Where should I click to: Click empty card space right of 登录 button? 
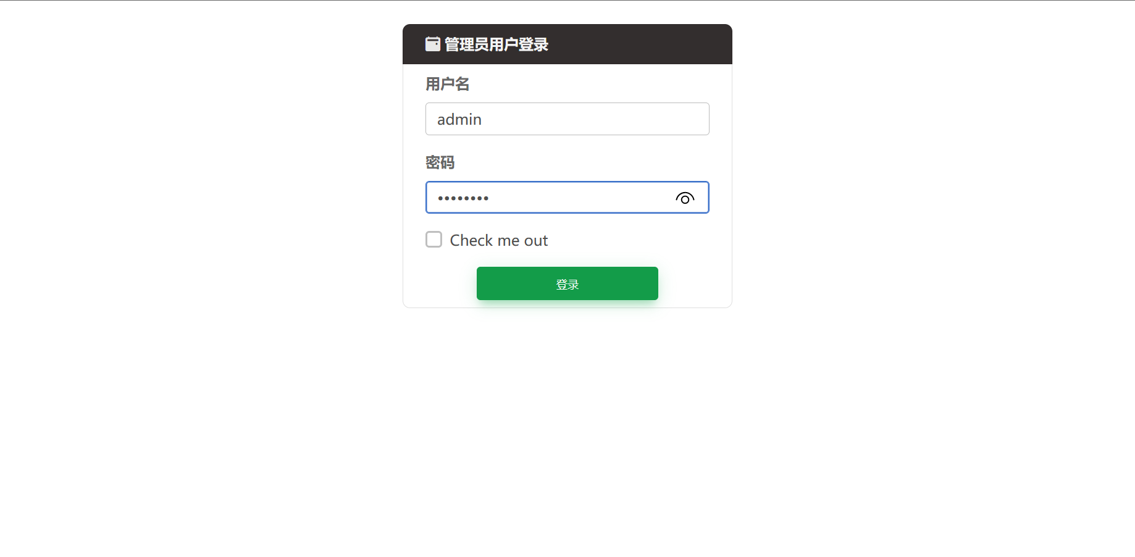[695, 284]
